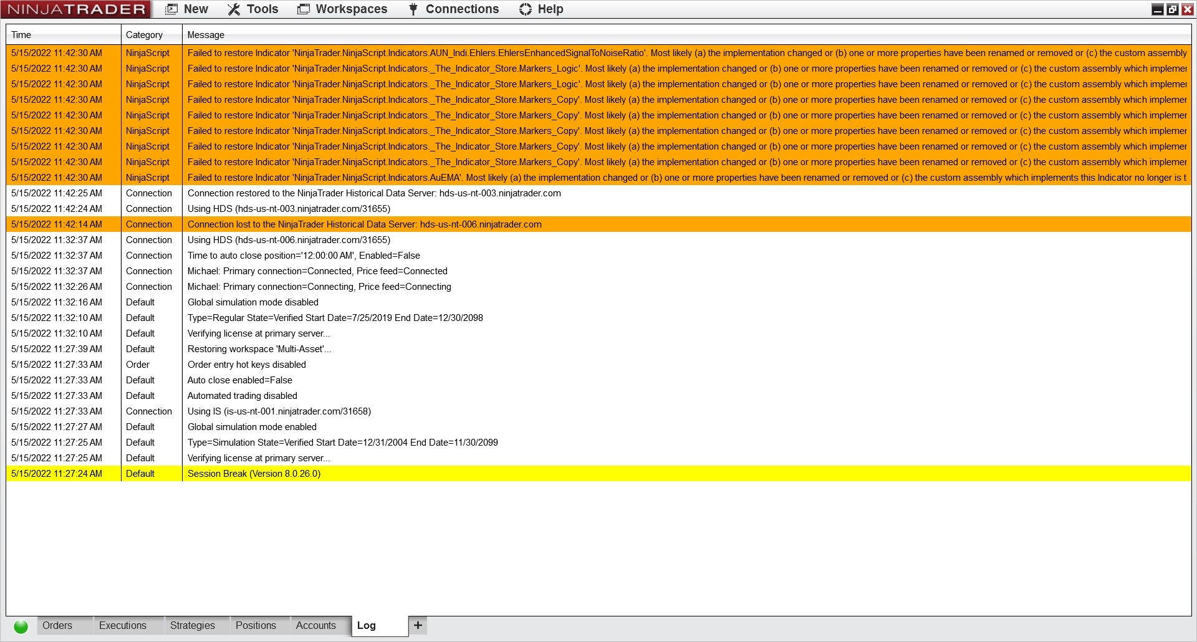The image size is (1197, 642).
Task: Select 'Session Break (Version 8.0.26.0)' row
Action: [x=598, y=474]
